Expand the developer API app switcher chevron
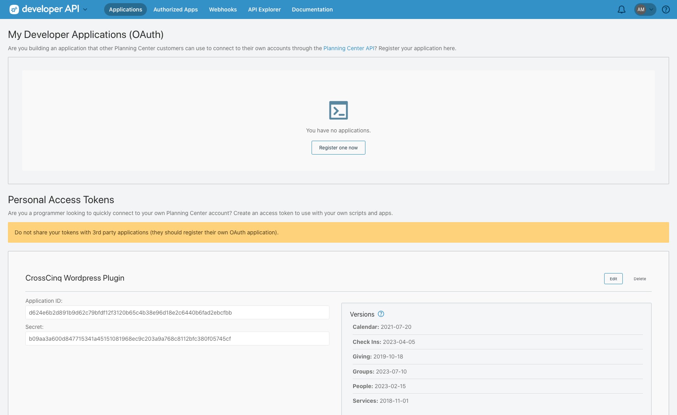 coord(85,9)
